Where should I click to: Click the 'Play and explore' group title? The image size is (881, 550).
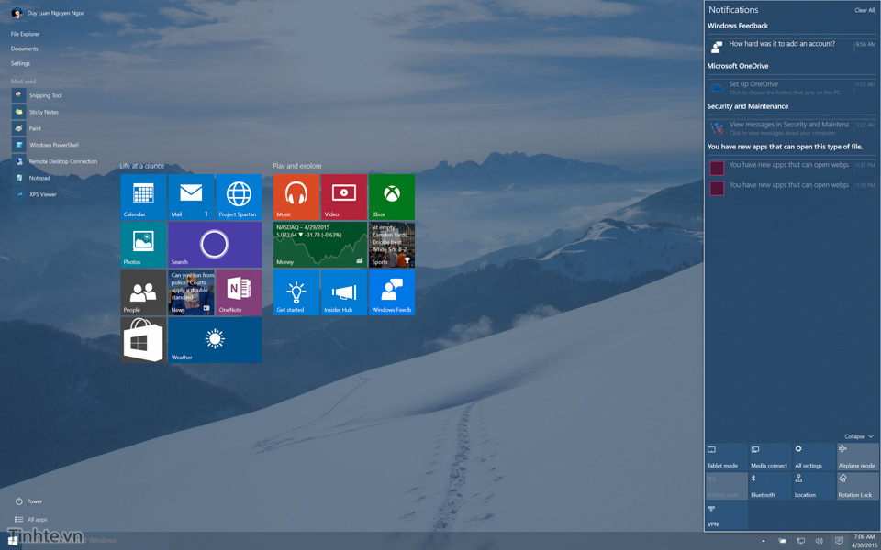297,166
